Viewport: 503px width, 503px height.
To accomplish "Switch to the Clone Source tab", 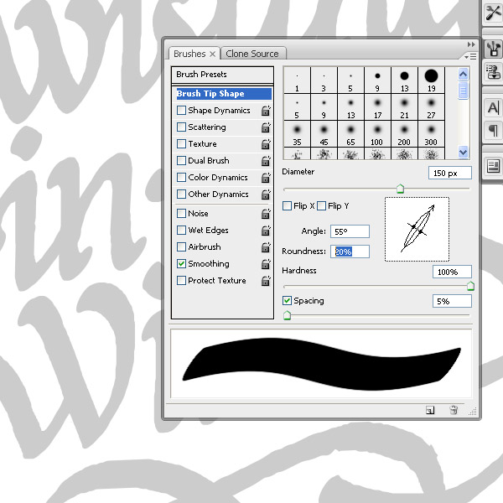I will click(x=252, y=54).
